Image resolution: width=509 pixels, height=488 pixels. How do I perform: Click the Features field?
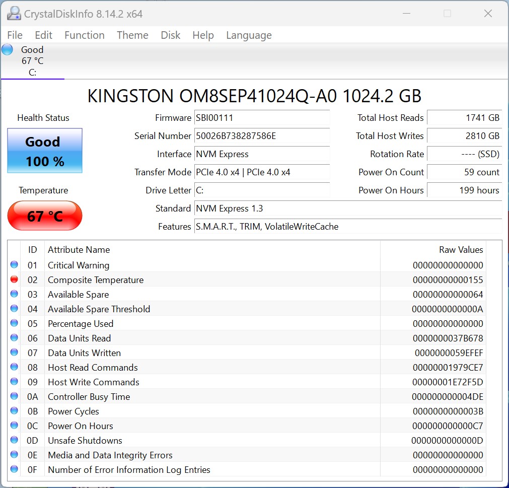(348, 227)
